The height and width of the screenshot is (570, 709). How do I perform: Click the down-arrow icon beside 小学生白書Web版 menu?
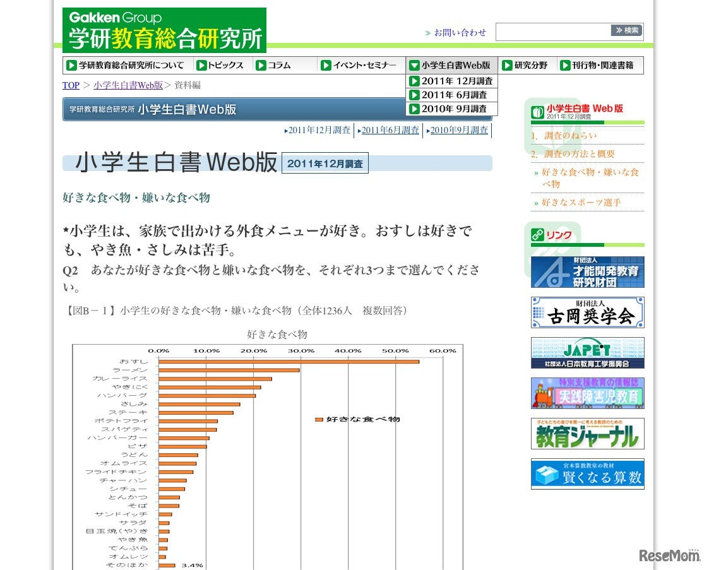pyautogui.click(x=414, y=66)
